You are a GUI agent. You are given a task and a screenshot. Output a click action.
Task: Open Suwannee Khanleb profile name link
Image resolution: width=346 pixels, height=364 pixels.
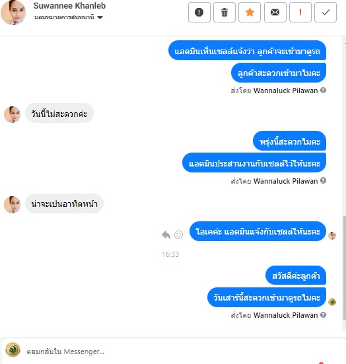[x=69, y=6]
